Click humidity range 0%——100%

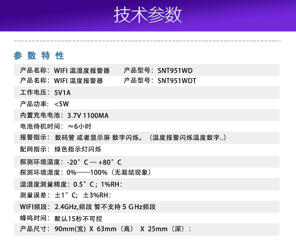coord(87,172)
